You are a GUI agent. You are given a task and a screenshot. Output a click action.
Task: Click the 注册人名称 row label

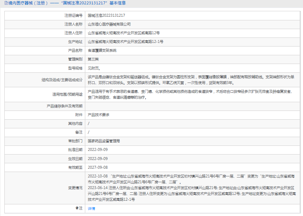[x=73, y=24]
